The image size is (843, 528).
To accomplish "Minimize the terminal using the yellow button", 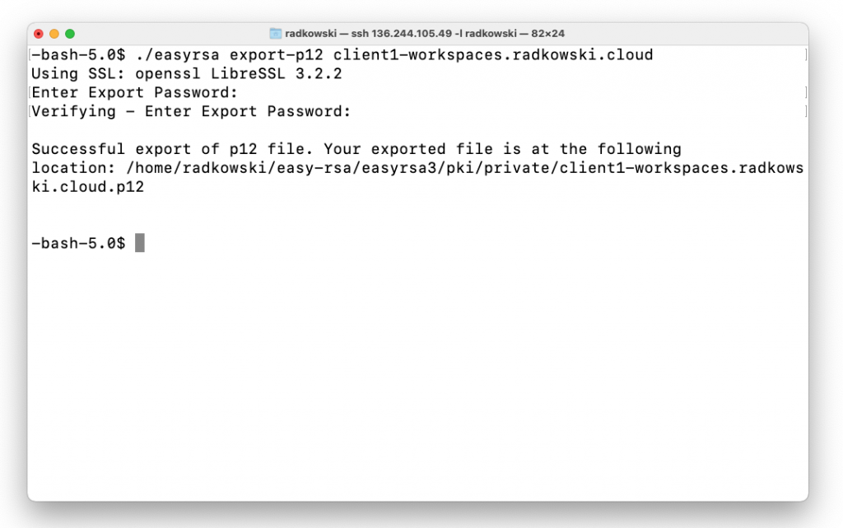I will [x=54, y=34].
